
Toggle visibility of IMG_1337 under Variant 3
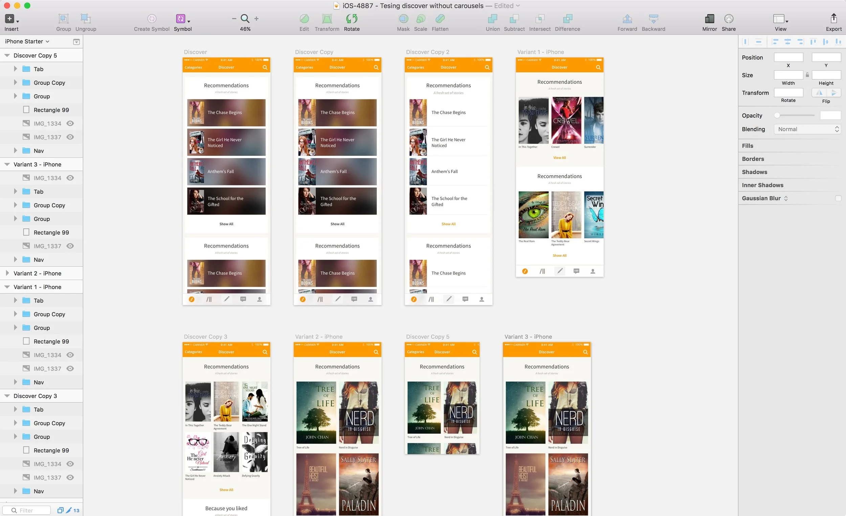(x=70, y=246)
